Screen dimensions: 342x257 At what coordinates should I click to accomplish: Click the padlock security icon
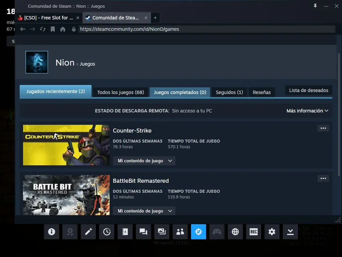[x=74, y=29]
